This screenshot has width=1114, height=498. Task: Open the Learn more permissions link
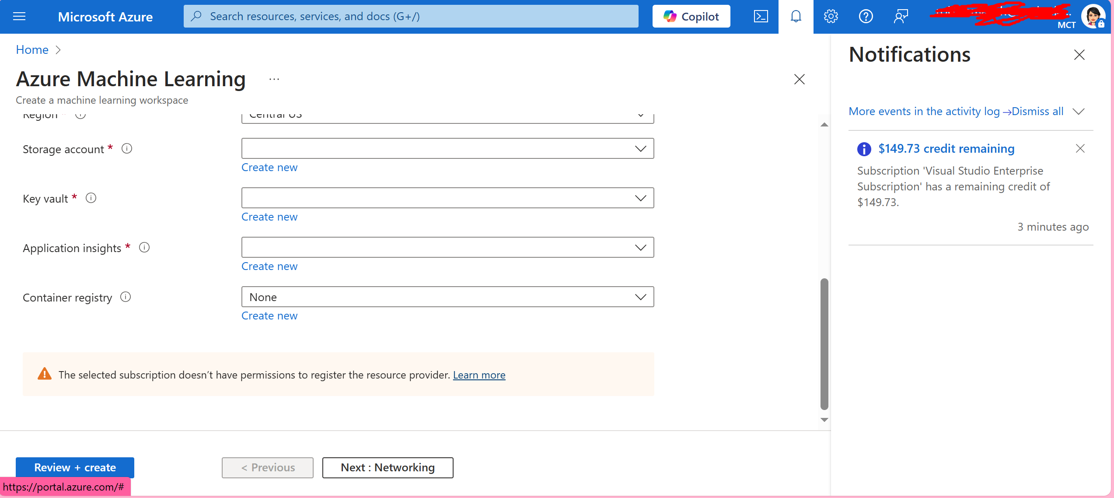coord(479,375)
